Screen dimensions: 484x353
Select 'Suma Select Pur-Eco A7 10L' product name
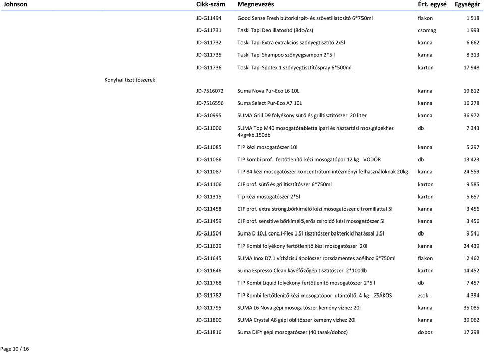(270, 103)
